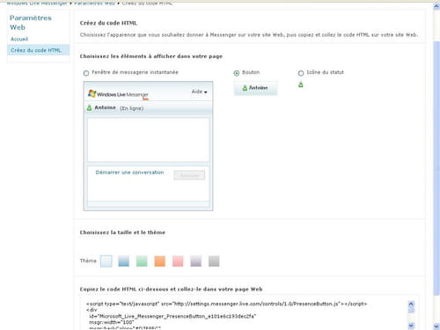Click the Windows Live Messenger butterfly logo
The height and width of the screenshot is (330, 440).
92,93
